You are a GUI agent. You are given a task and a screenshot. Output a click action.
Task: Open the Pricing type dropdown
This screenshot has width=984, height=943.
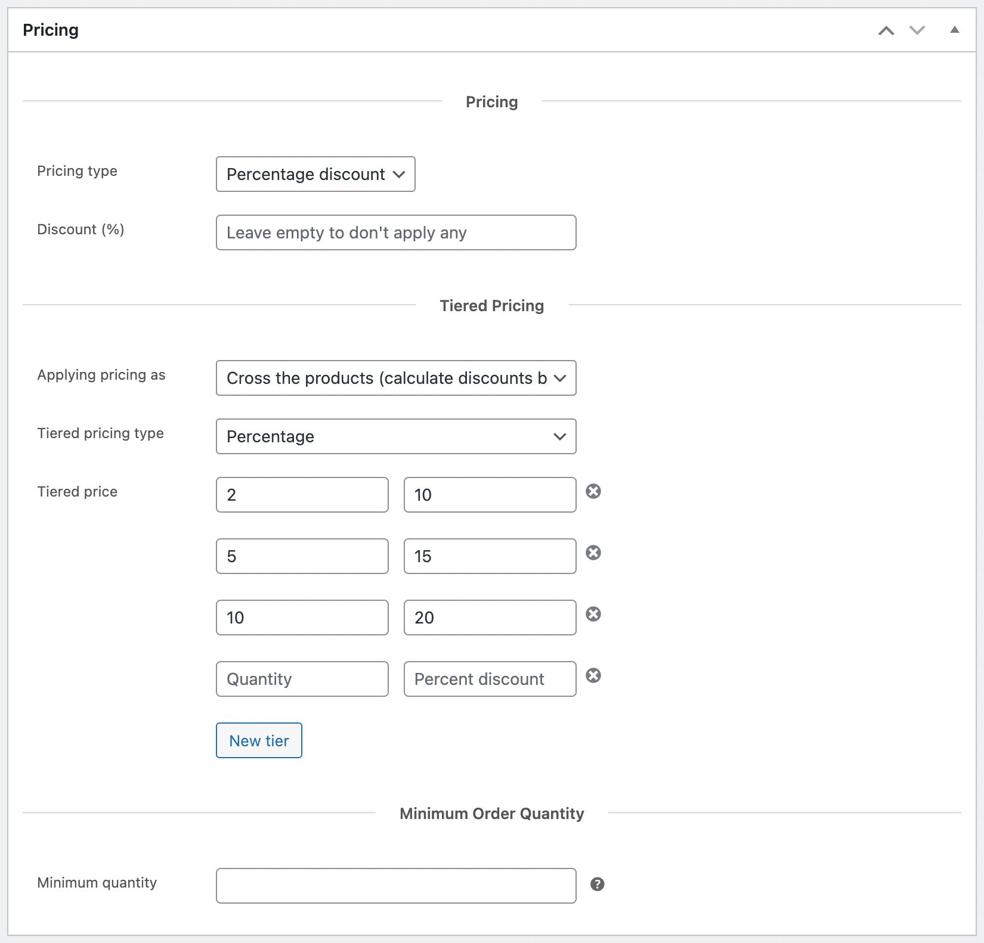[315, 174]
